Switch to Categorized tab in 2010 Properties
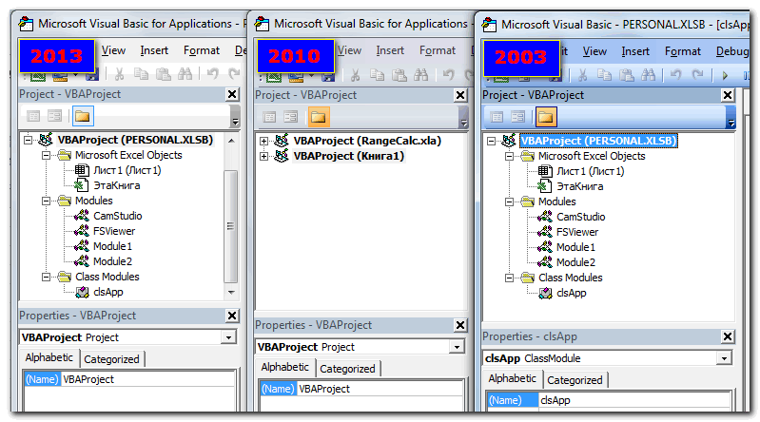Screen dimensions: 760x422 (x=347, y=369)
